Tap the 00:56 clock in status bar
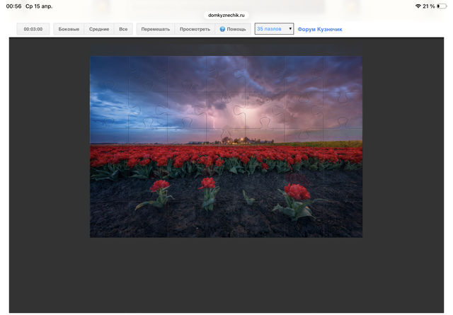The height and width of the screenshot is (315, 453). pos(14,6)
